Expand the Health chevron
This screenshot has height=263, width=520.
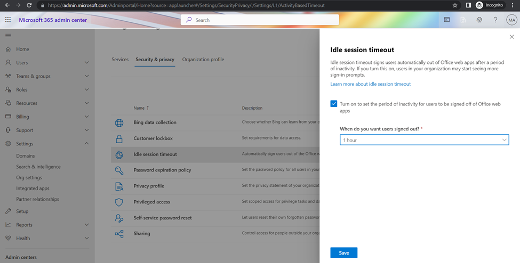[86, 238]
